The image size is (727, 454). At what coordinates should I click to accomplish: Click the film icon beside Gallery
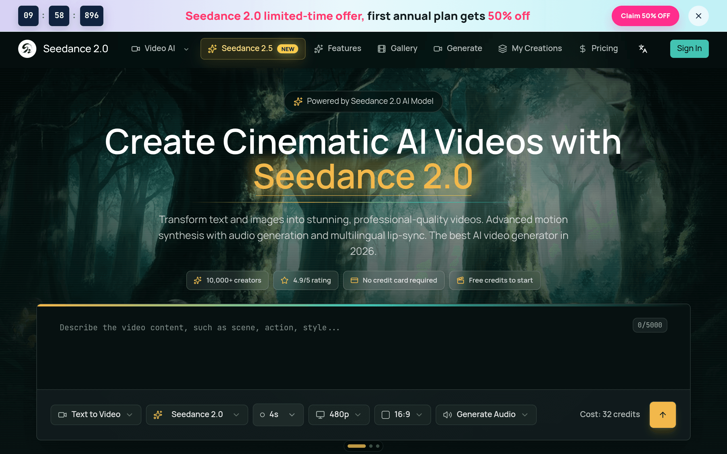381,49
